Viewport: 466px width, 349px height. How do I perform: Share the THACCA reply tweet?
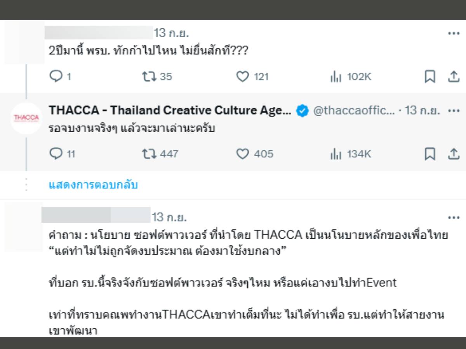(x=453, y=154)
